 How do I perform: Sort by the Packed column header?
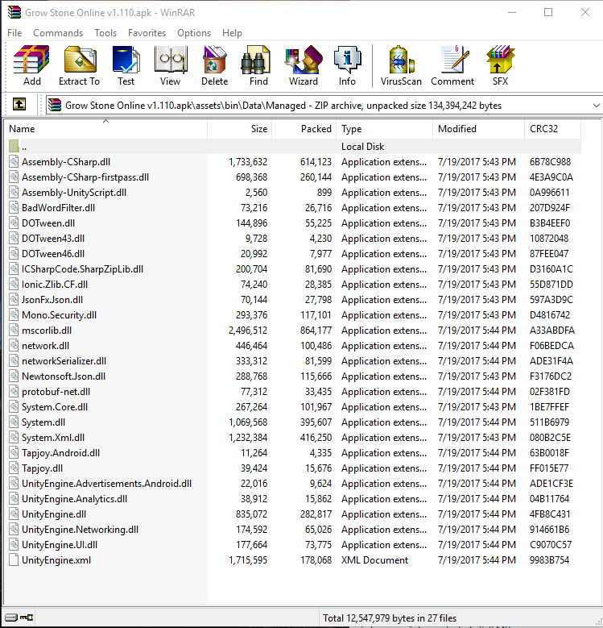(304, 129)
